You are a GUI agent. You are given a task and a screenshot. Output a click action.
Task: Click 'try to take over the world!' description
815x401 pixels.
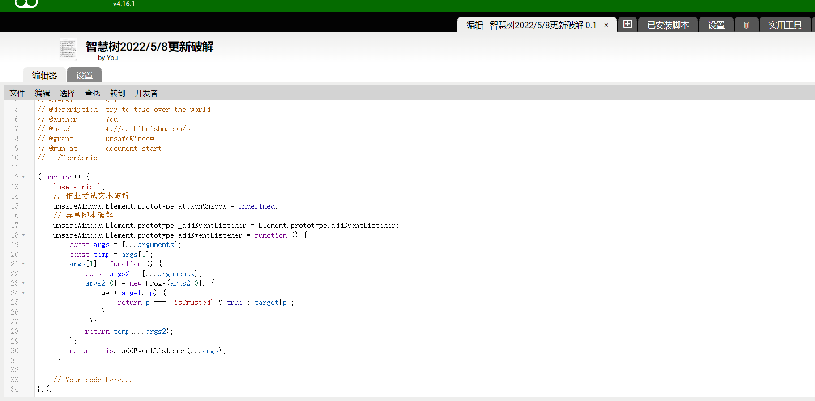tap(159, 110)
